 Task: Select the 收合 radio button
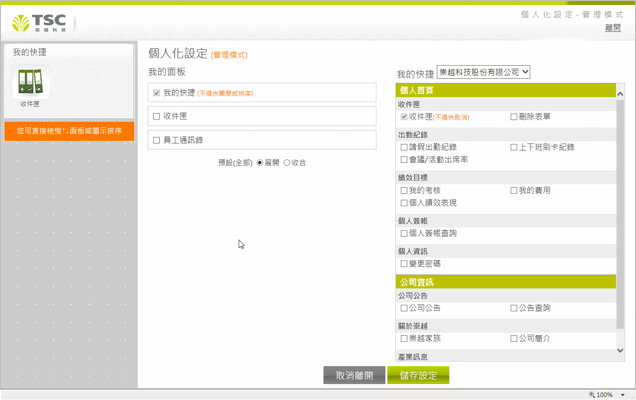click(287, 163)
